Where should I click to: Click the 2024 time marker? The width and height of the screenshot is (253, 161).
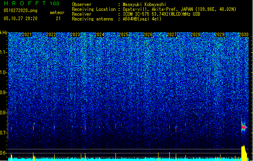click(x=99, y=35)
